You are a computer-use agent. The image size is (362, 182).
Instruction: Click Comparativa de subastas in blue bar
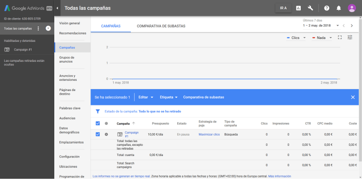[x=204, y=97]
